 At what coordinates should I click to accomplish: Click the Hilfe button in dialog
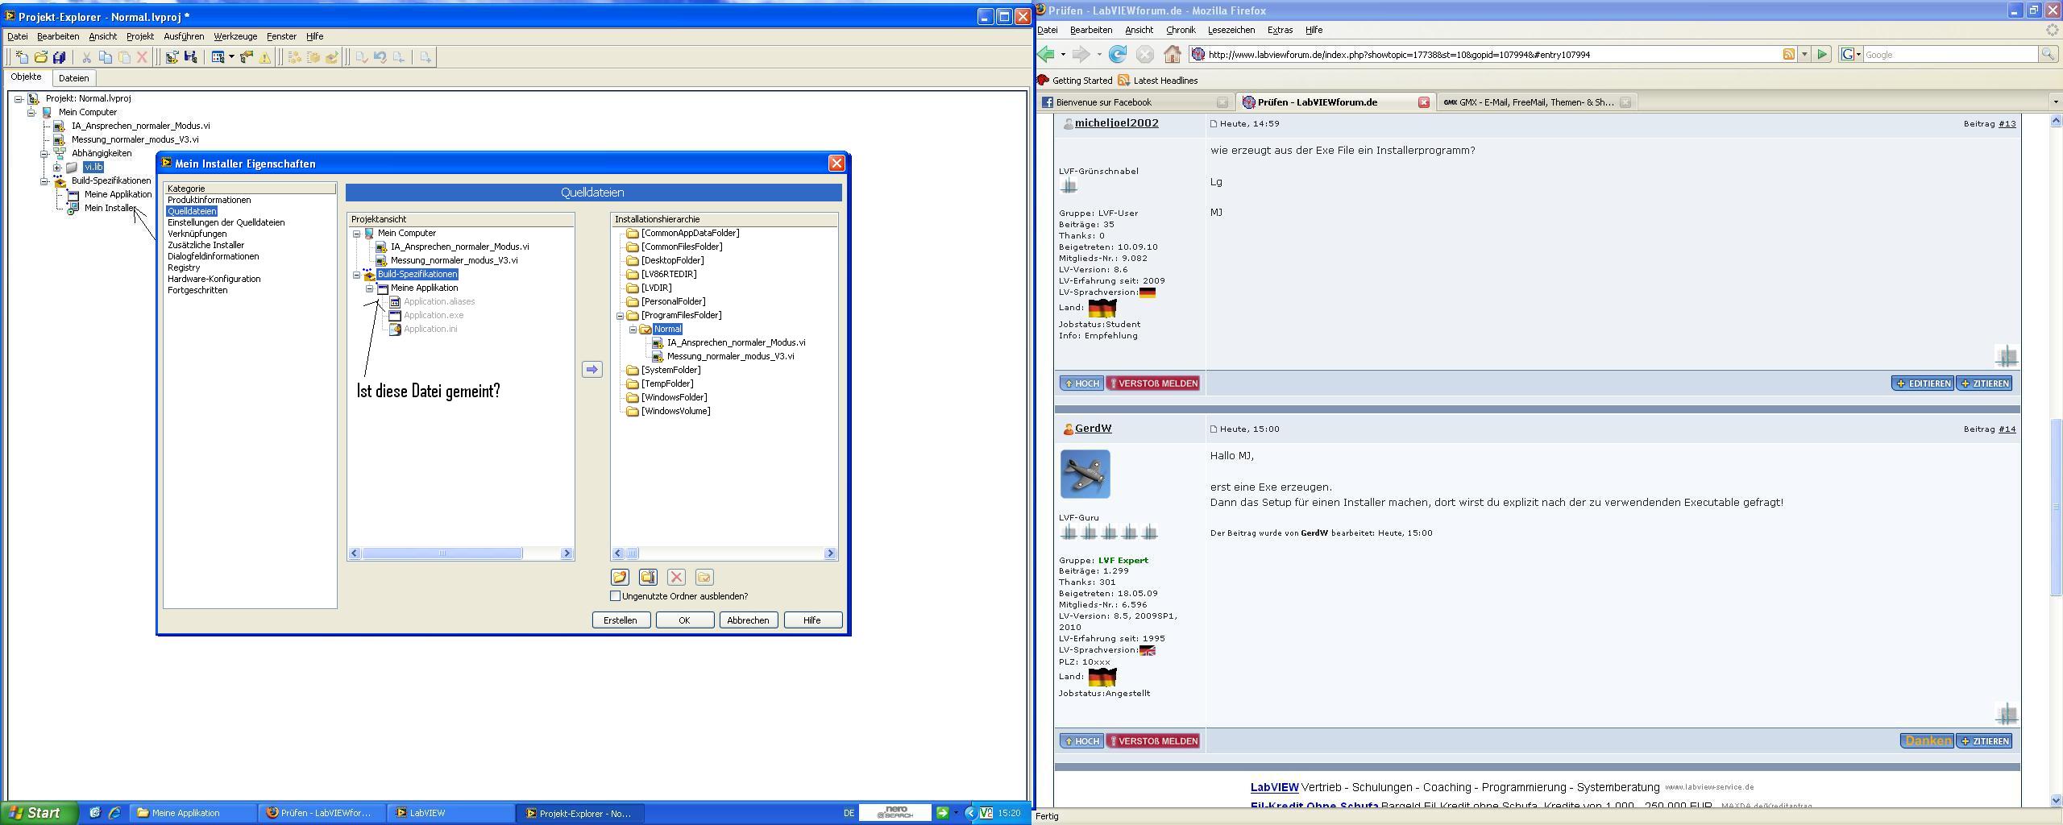tap(812, 620)
